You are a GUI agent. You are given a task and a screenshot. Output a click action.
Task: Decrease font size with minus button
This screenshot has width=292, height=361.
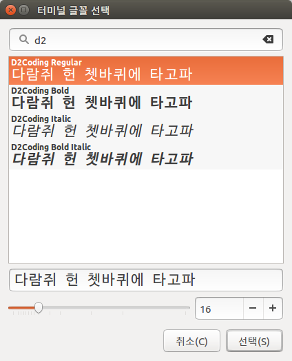click(x=253, y=309)
